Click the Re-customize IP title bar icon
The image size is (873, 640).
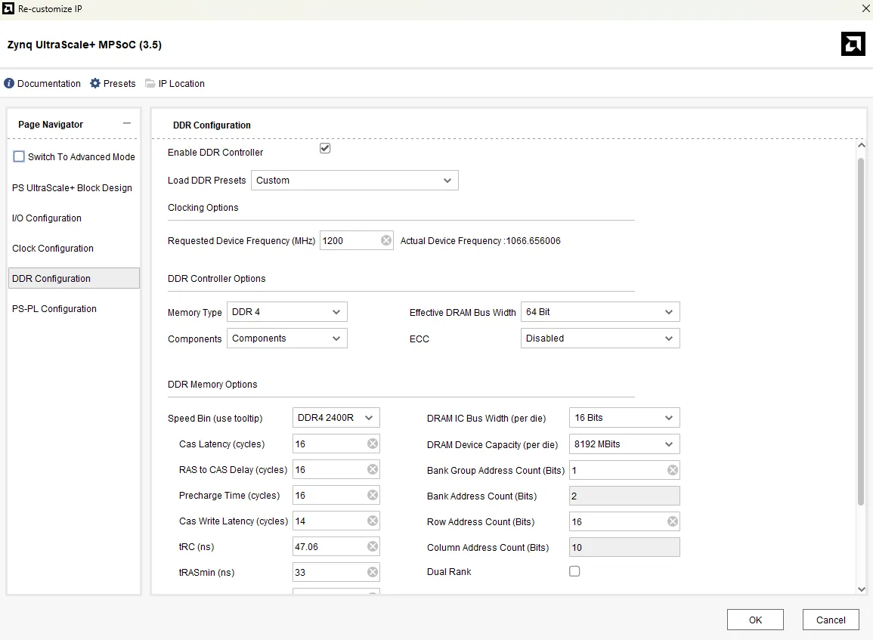[8, 8]
